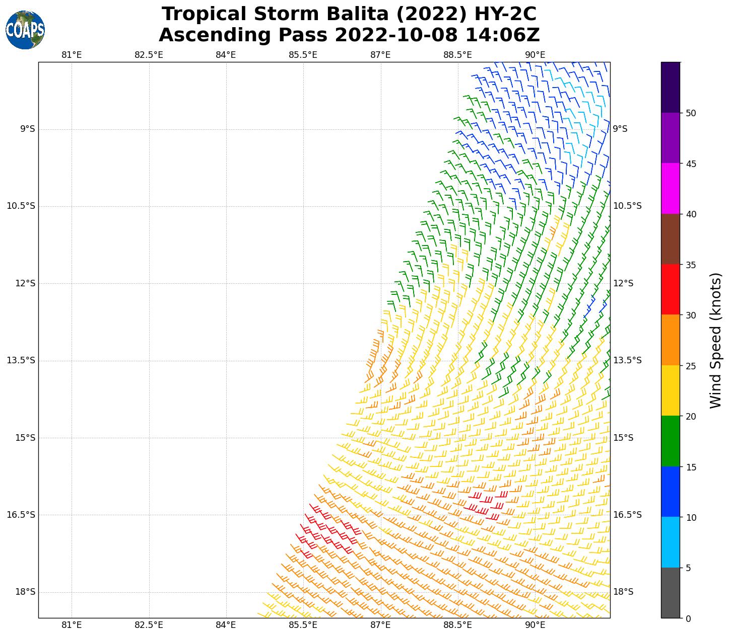Click the 18°S label on the right axis
The width and height of the screenshot is (730, 636).
pos(623,592)
